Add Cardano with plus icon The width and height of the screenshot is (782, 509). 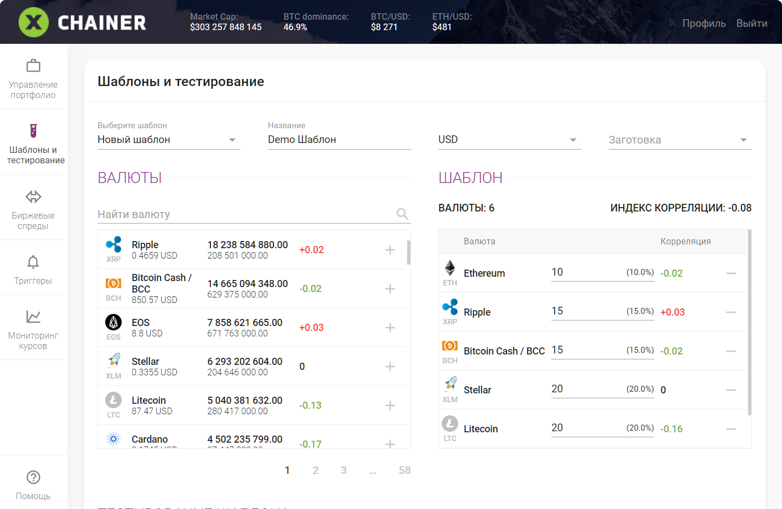(390, 443)
